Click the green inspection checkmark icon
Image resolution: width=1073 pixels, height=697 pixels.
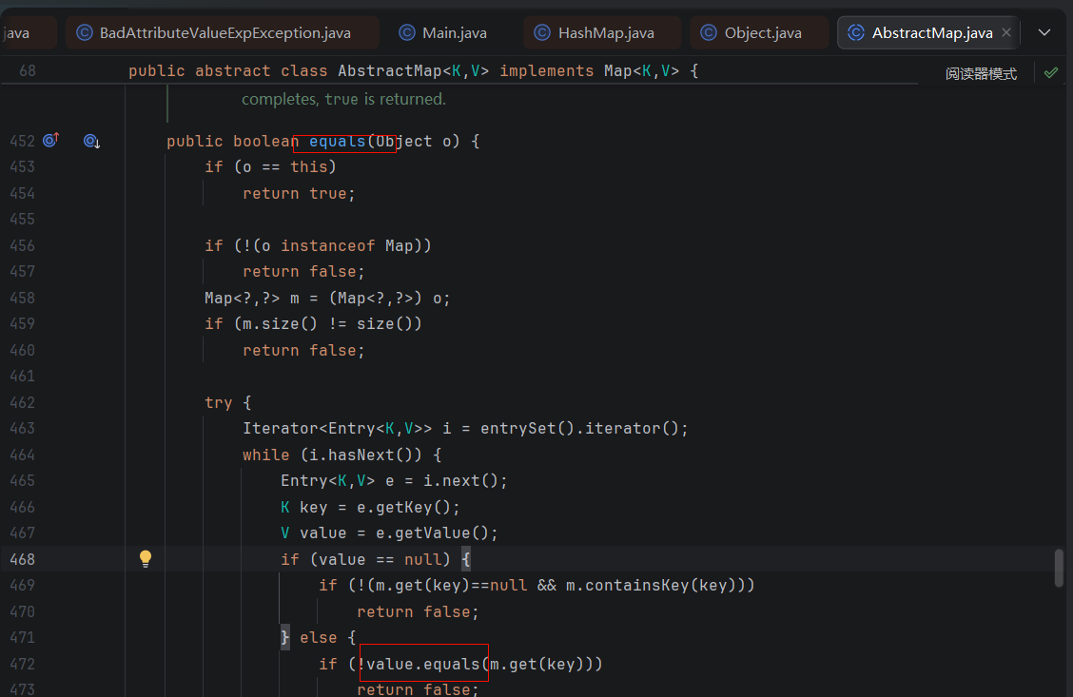point(1050,72)
